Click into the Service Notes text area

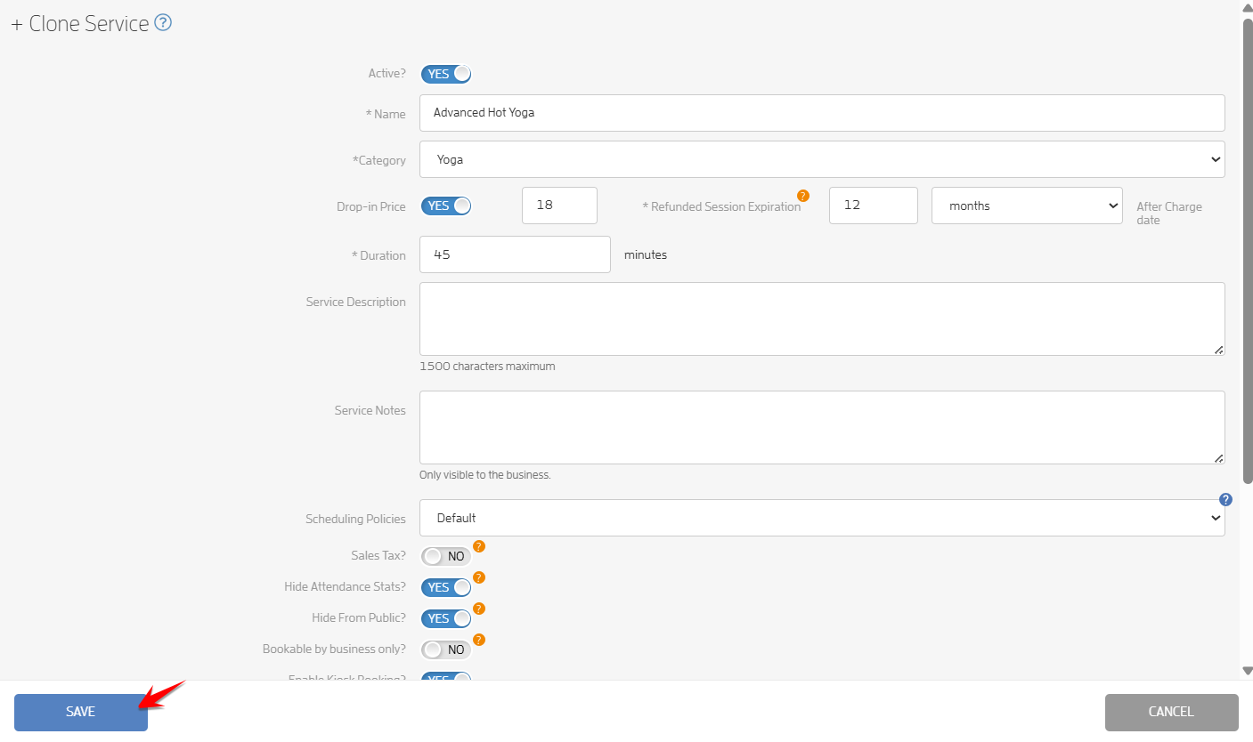(822, 428)
